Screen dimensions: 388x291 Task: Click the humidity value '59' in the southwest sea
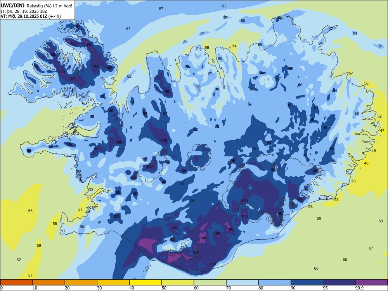(39, 246)
